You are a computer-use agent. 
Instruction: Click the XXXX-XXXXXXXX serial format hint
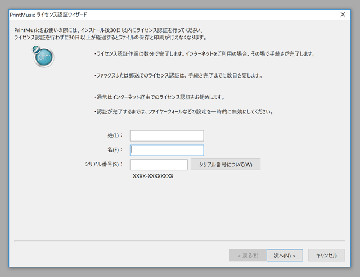(153, 176)
